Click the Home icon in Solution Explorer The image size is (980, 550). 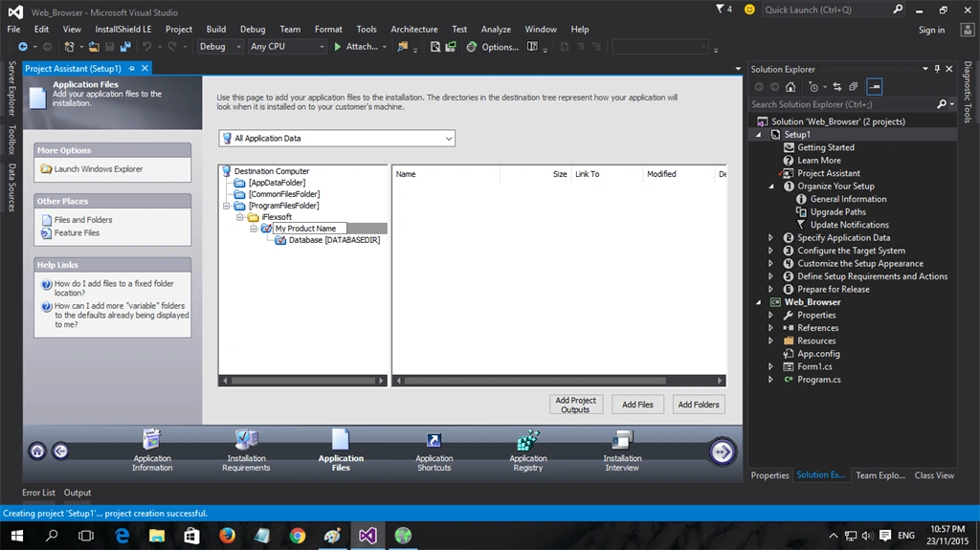pos(791,87)
